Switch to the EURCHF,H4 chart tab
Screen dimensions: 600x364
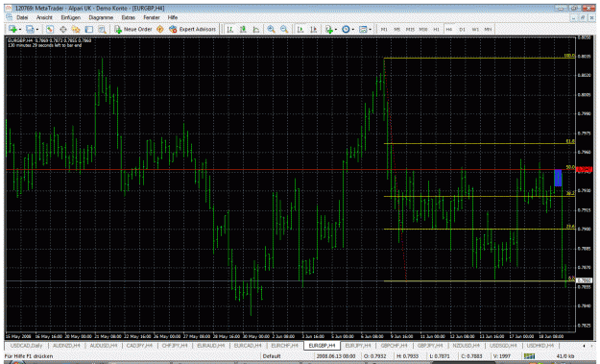pyautogui.click(x=284, y=346)
